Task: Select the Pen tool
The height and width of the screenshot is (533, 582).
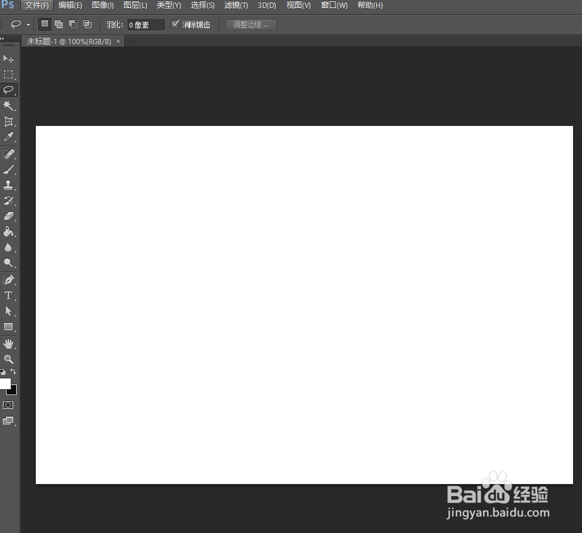Action: [8, 279]
